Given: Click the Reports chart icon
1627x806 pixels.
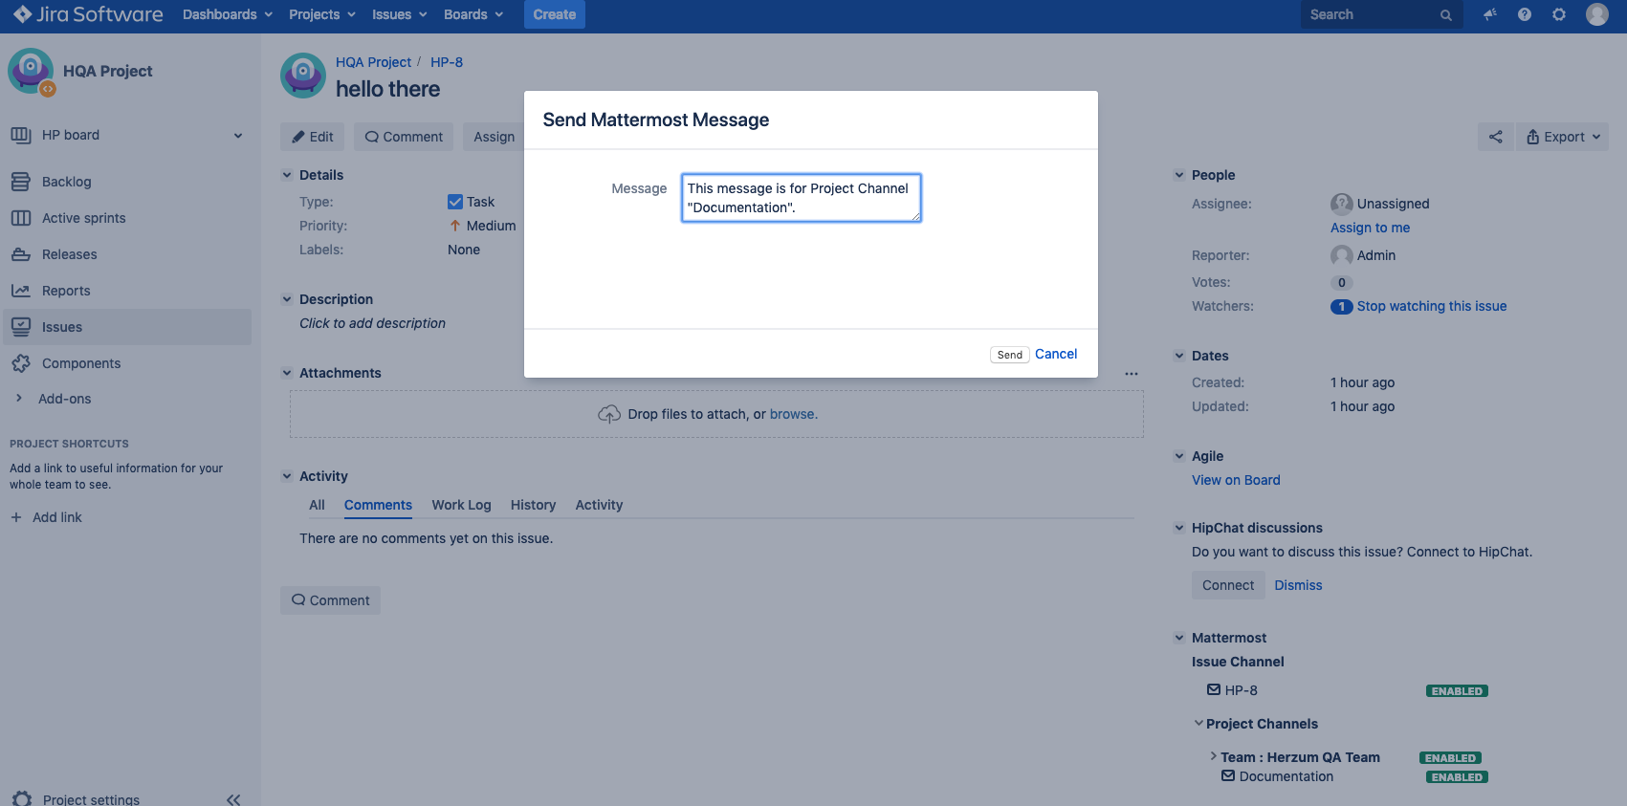Looking at the screenshot, I should click(x=21, y=291).
